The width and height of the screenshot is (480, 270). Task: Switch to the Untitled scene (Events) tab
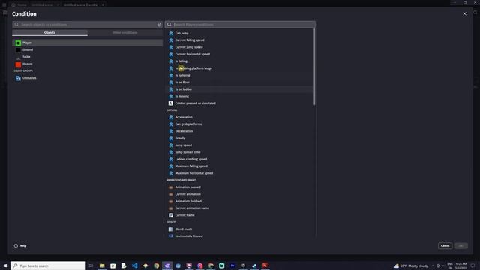pyautogui.click(x=81, y=5)
